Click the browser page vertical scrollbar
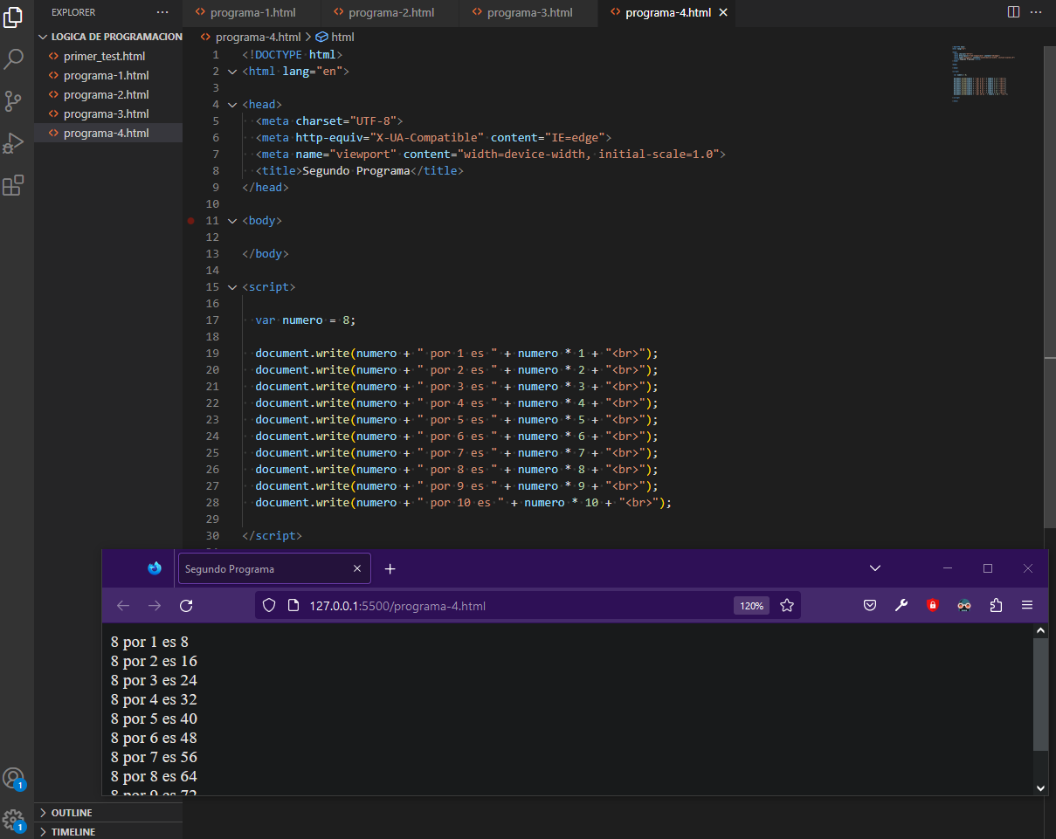 pyautogui.click(x=1040, y=694)
